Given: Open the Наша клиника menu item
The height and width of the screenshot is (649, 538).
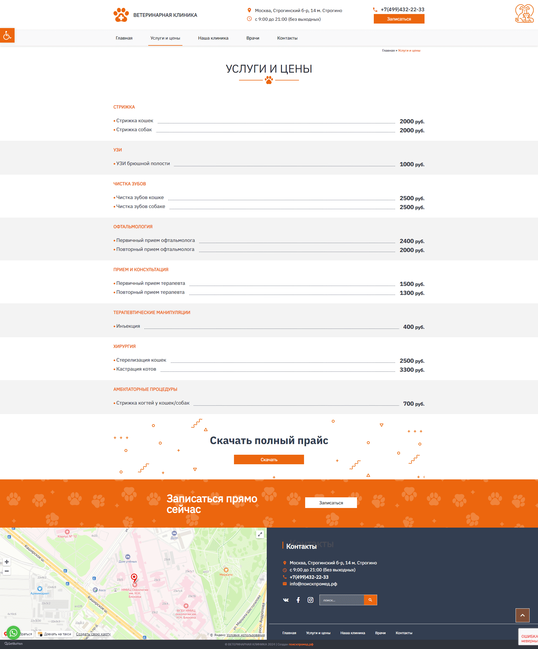Looking at the screenshot, I should point(213,38).
